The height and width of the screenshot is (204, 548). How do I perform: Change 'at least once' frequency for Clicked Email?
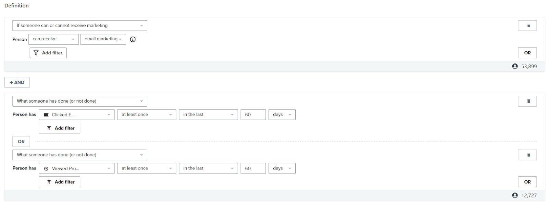coord(146,115)
